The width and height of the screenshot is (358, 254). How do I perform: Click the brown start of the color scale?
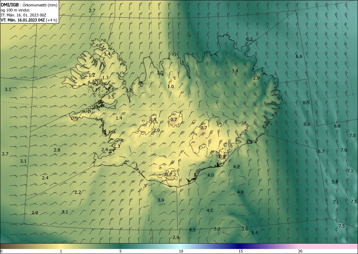point(7,246)
